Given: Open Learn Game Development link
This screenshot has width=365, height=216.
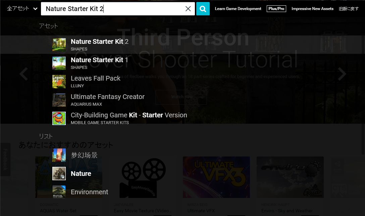Looking at the screenshot, I should pyautogui.click(x=238, y=9).
